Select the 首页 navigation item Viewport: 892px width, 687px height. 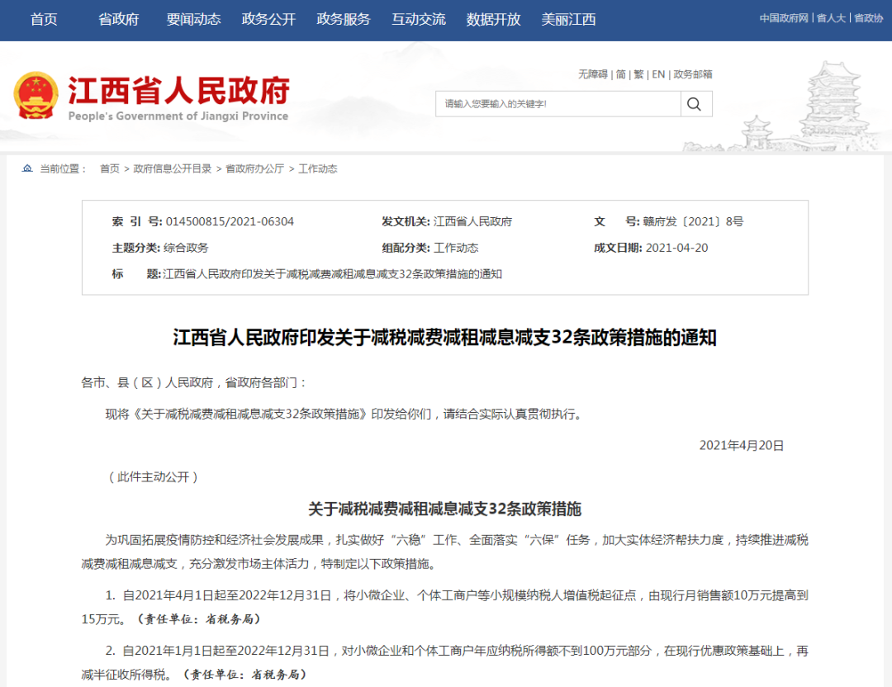pos(43,19)
